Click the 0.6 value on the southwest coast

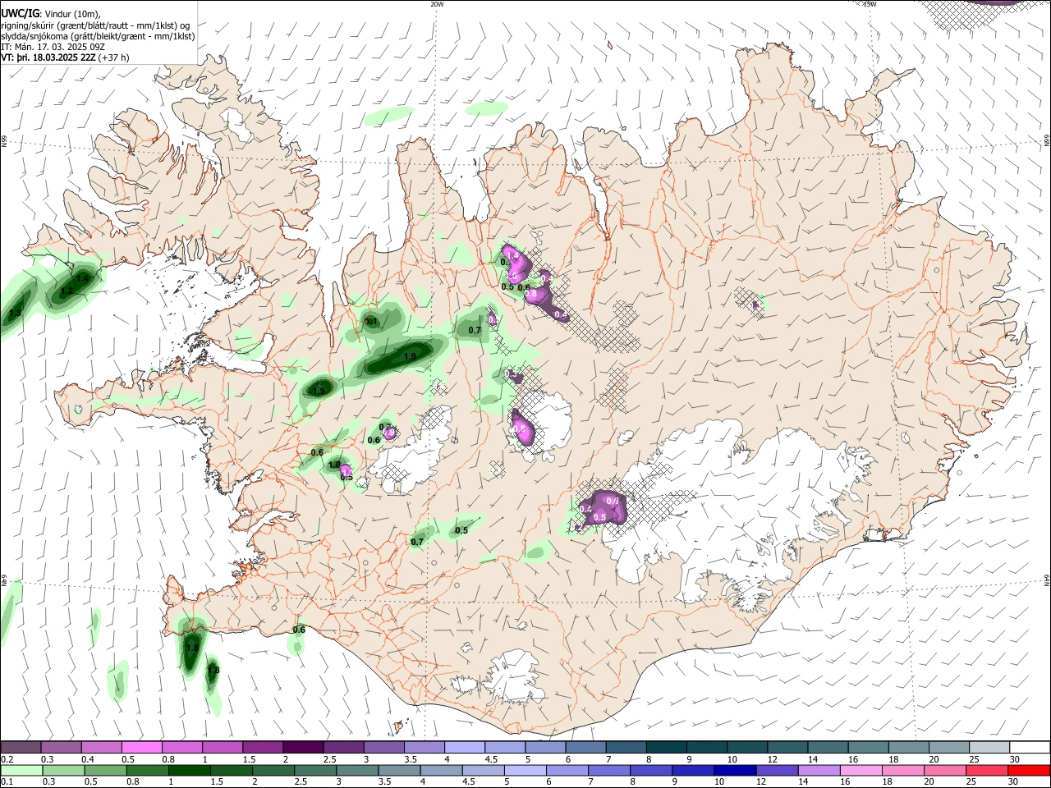coord(299,630)
